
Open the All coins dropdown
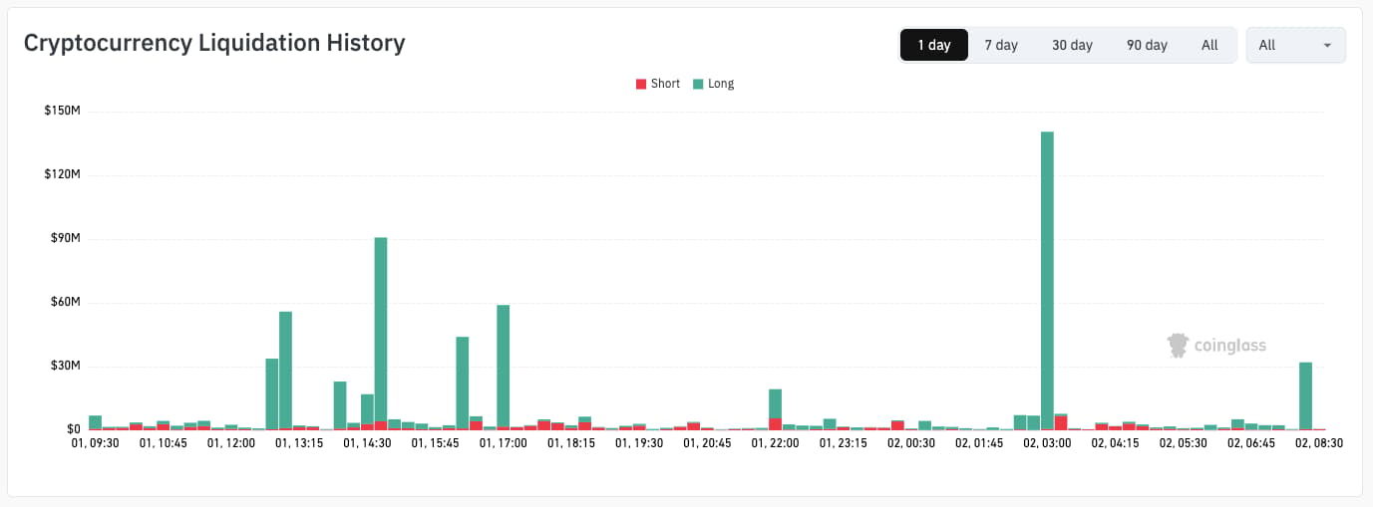point(1295,45)
